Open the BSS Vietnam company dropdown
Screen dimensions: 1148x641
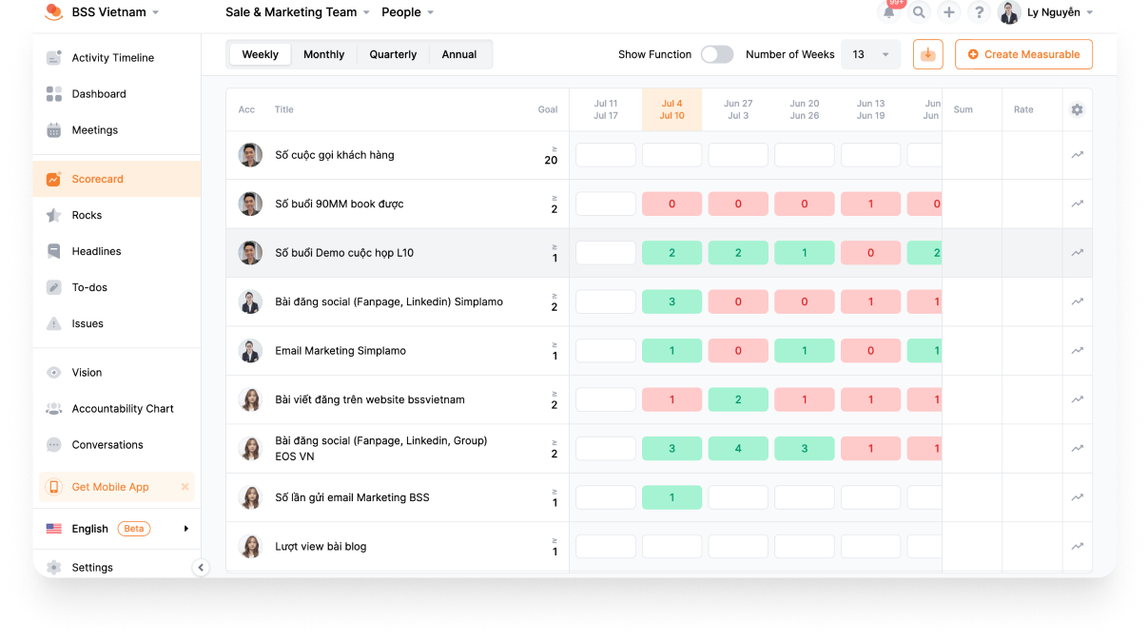coord(115,12)
